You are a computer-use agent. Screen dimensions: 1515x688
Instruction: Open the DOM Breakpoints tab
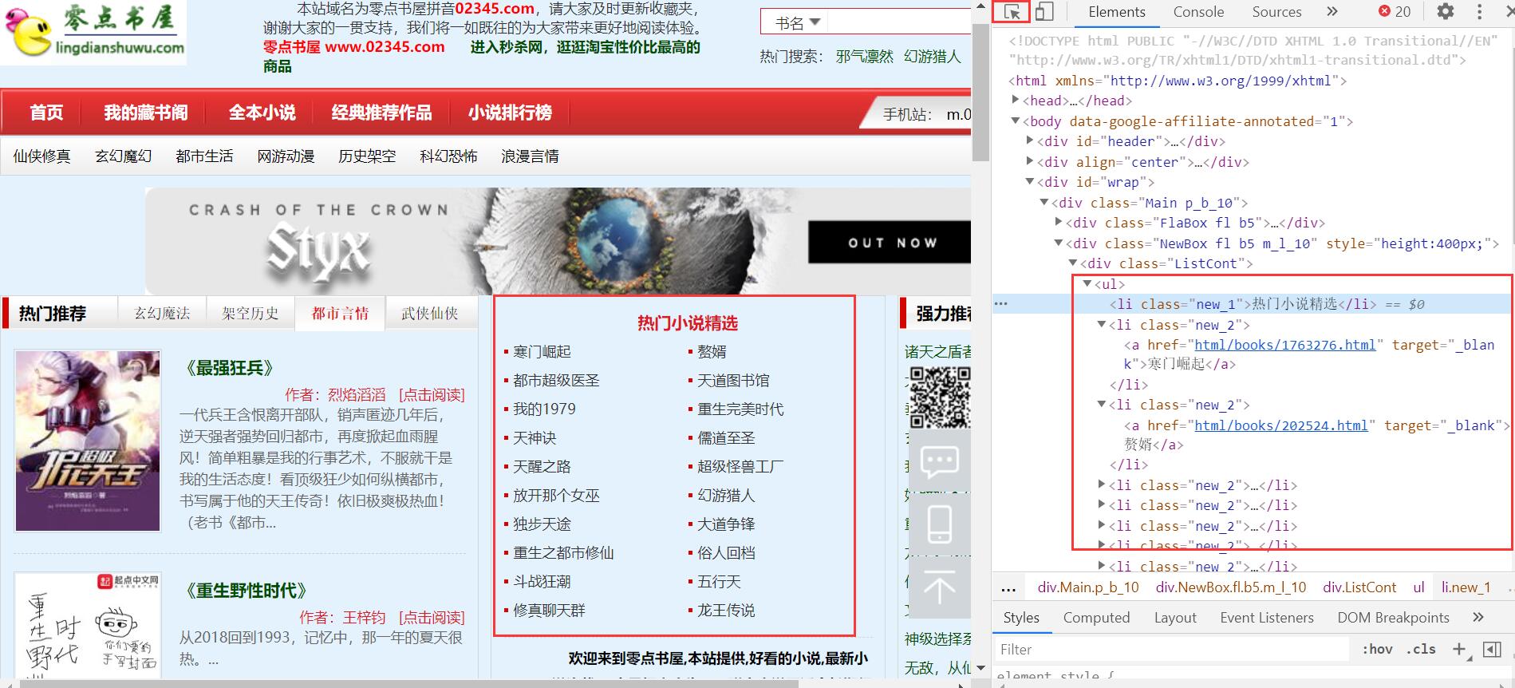(x=1393, y=617)
